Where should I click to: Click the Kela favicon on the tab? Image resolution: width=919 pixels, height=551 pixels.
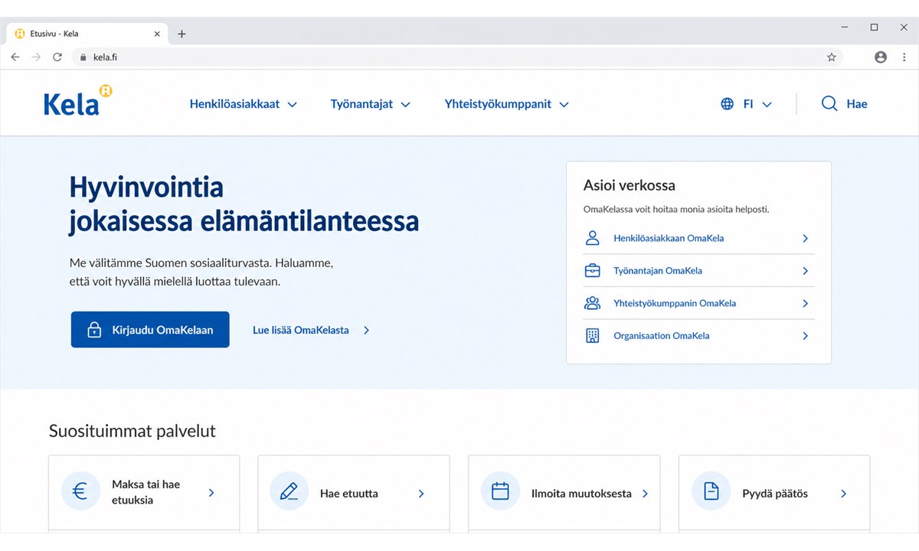(20, 34)
